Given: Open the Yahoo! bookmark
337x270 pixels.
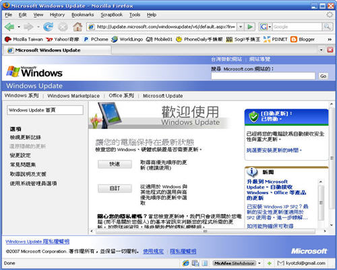Looking at the screenshot, I should (62, 39).
